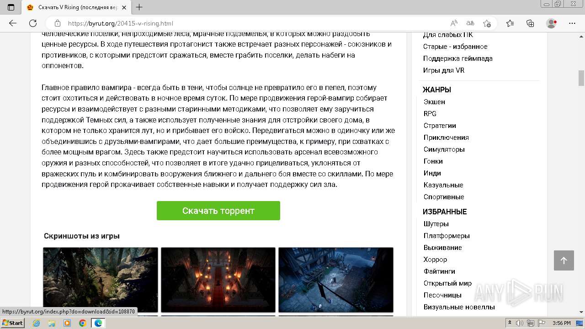Open the Windows Start button

pyautogui.click(x=12, y=323)
